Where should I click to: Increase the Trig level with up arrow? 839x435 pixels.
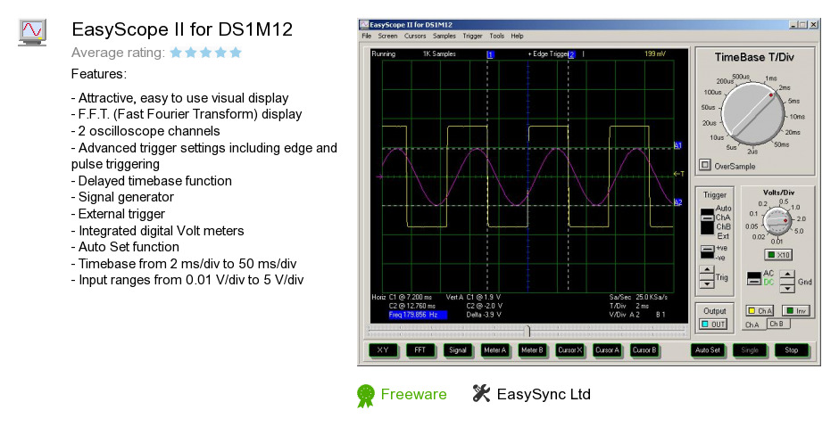pos(706,270)
